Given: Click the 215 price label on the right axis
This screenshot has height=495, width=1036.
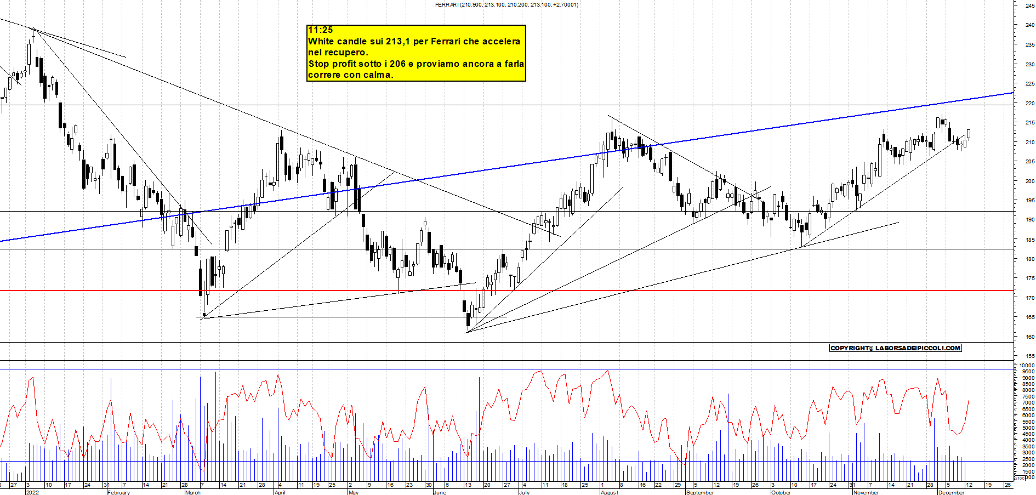Looking at the screenshot, I should (1030, 123).
